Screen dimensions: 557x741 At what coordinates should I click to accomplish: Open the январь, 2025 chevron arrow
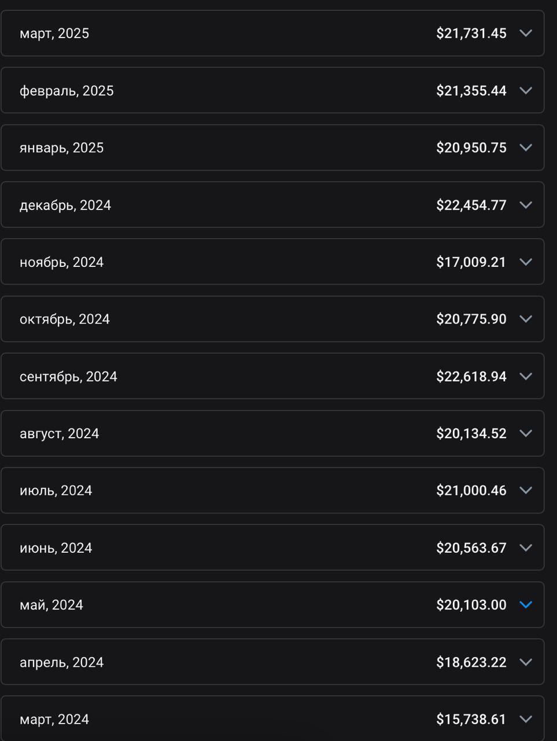click(x=526, y=148)
